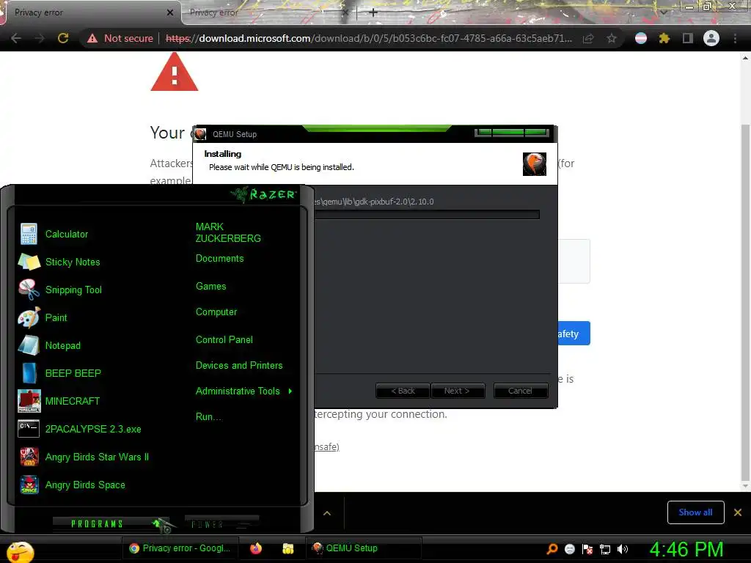Image resolution: width=751 pixels, height=563 pixels.
Task: Select Run... in start menu
Action: pyautogui.click(x=208, y=416)
